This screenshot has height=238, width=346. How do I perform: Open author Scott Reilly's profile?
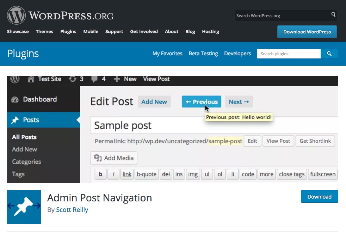pos(72,210)
